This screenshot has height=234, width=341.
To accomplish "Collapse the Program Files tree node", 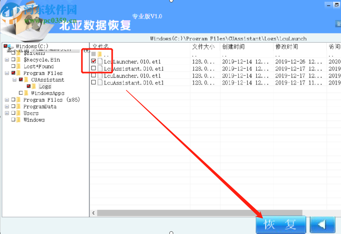I will [7, 73].
